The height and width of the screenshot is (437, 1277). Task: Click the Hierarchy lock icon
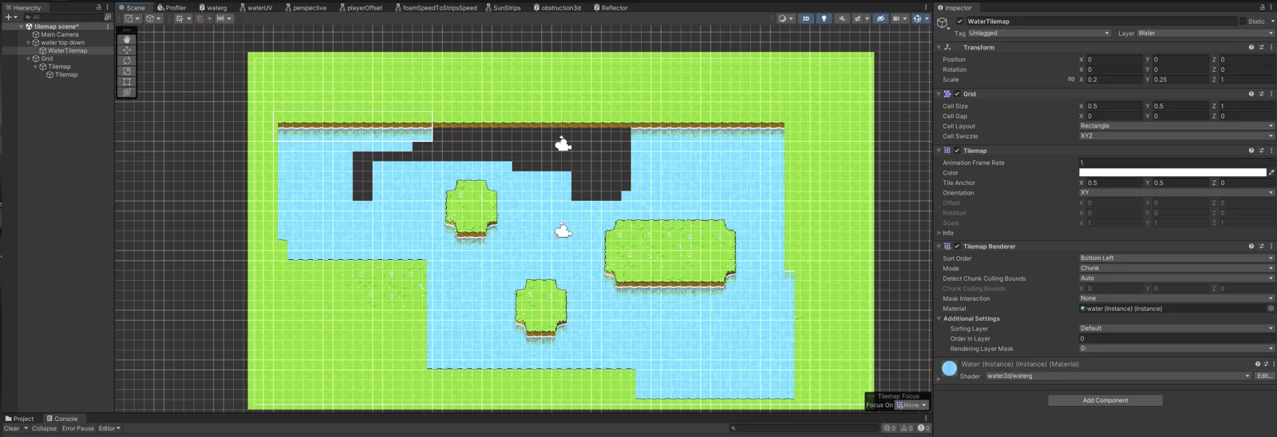99,7
